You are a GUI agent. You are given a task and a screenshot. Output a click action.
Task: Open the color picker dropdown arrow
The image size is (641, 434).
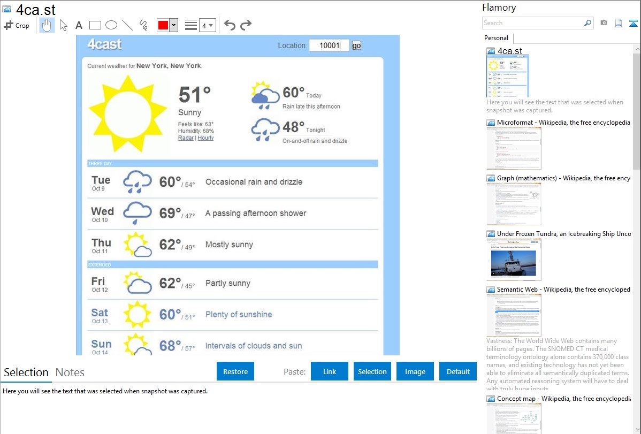(174, 25)
